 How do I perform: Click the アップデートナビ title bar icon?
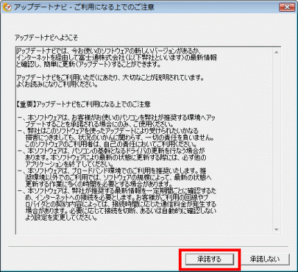(7, 8)
